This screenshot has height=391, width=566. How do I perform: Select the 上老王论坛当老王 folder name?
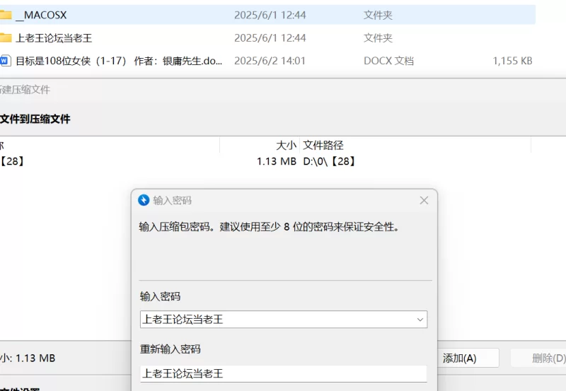click(x=54, y=38)
